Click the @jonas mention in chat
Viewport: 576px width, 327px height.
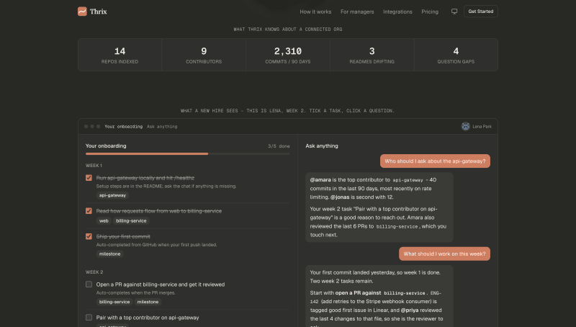click(340, 197)
